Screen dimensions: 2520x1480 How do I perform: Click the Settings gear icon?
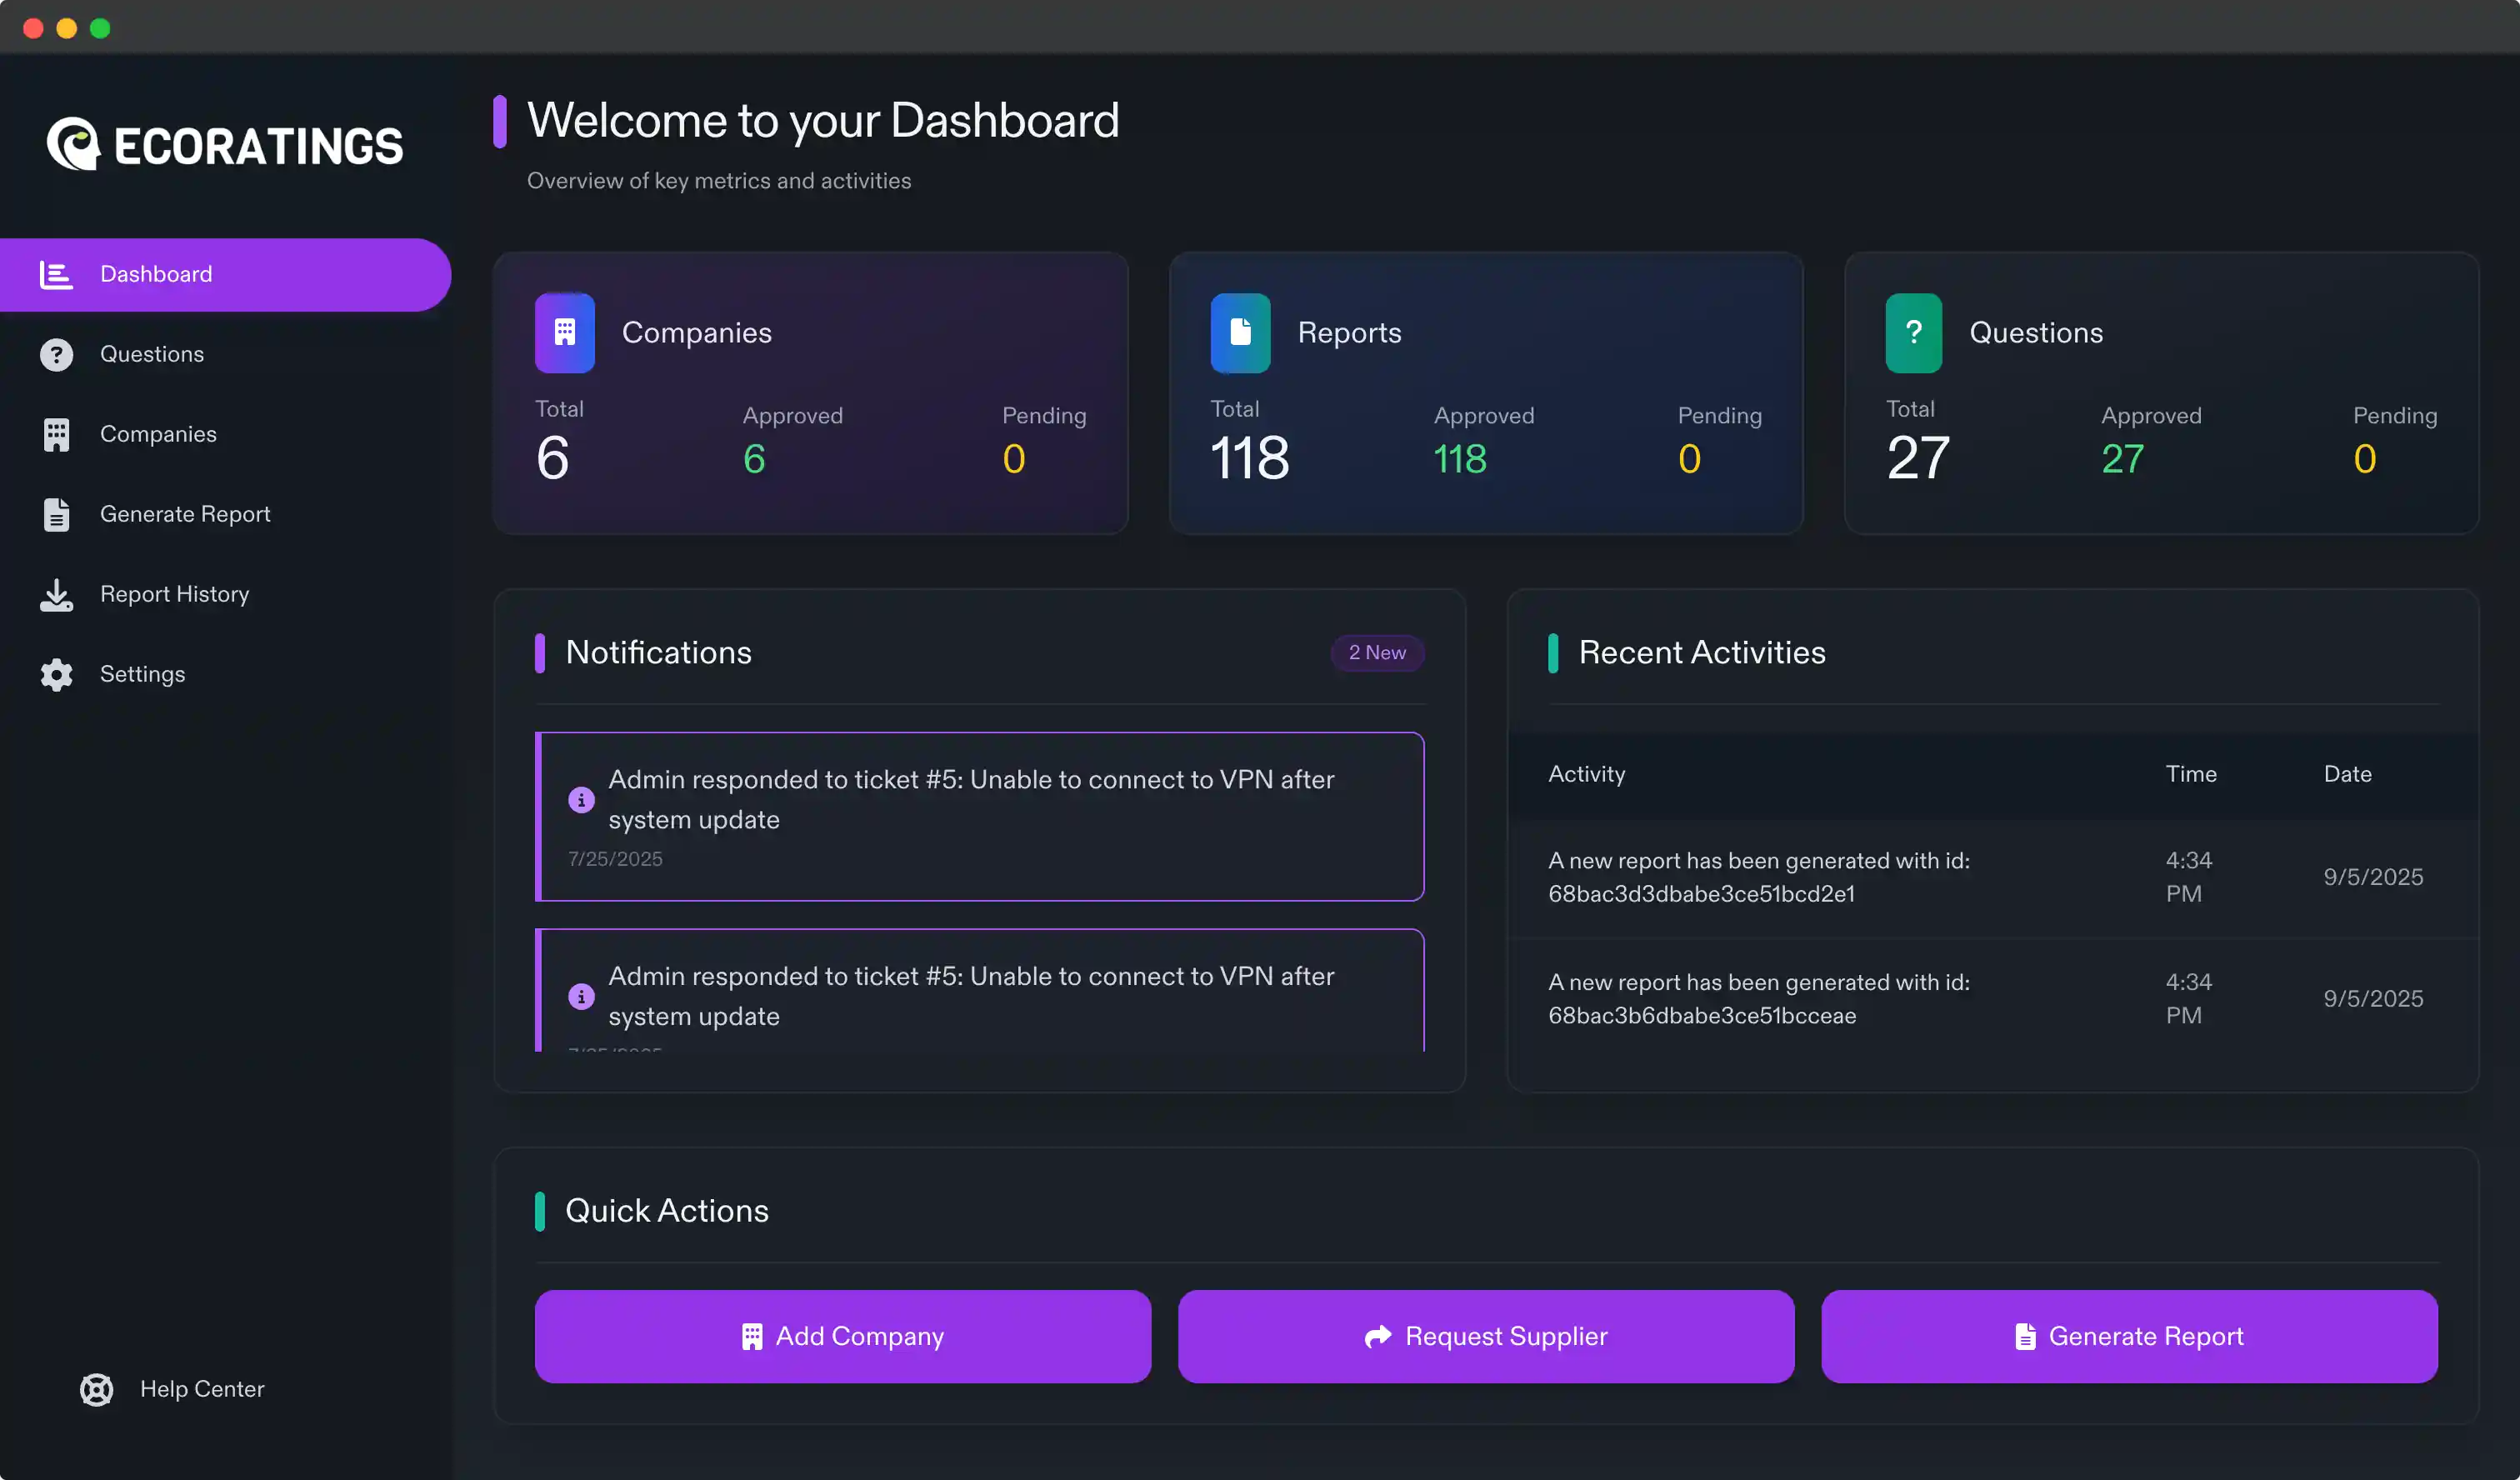point(56,674)
